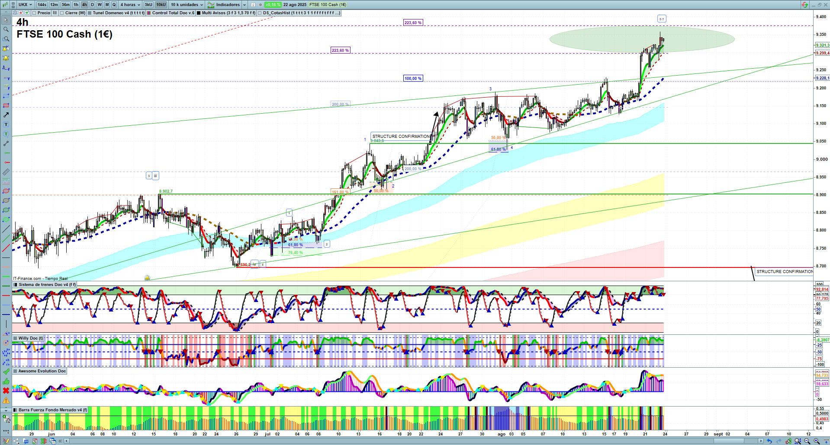Click the share icon in bottom bar
The image size is (830, 445).
(x=16, y=441)
